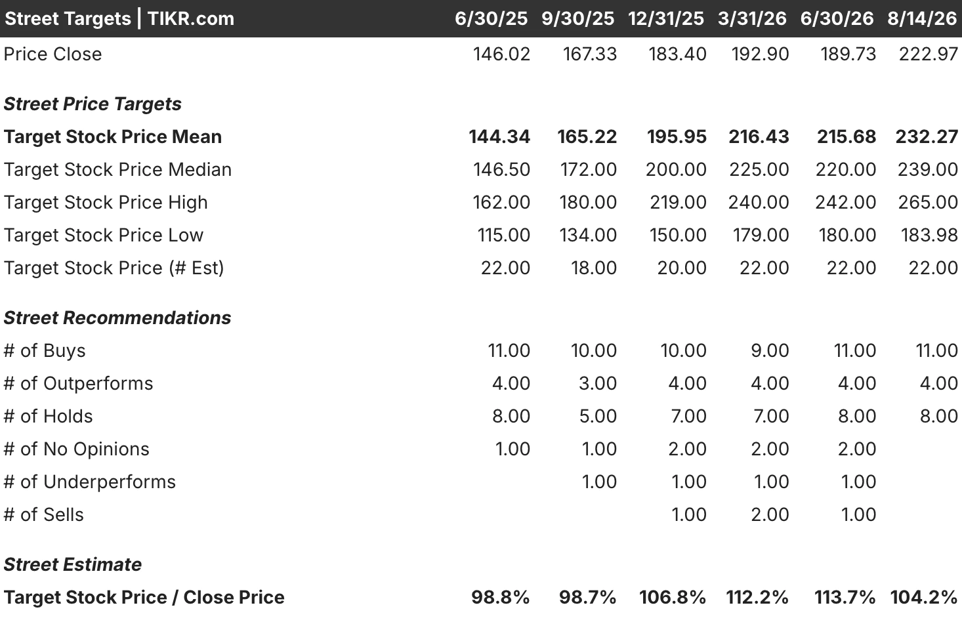Screen dimensions: 962x622
Task: Click the # of Underperforms row label
Action: (x=90, y=482)
